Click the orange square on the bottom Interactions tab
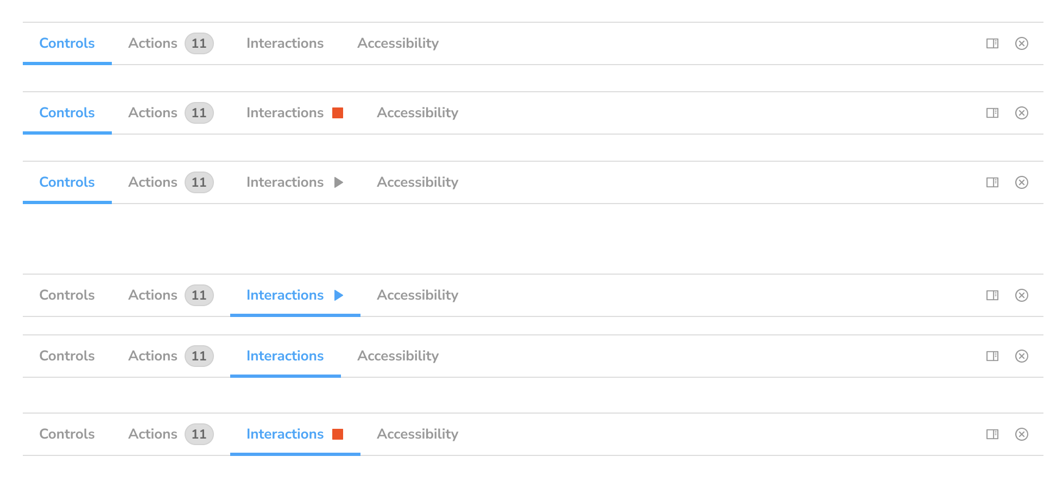Image resolution: width=1063 pixels, height=482 pixels. tap(338, 434)
